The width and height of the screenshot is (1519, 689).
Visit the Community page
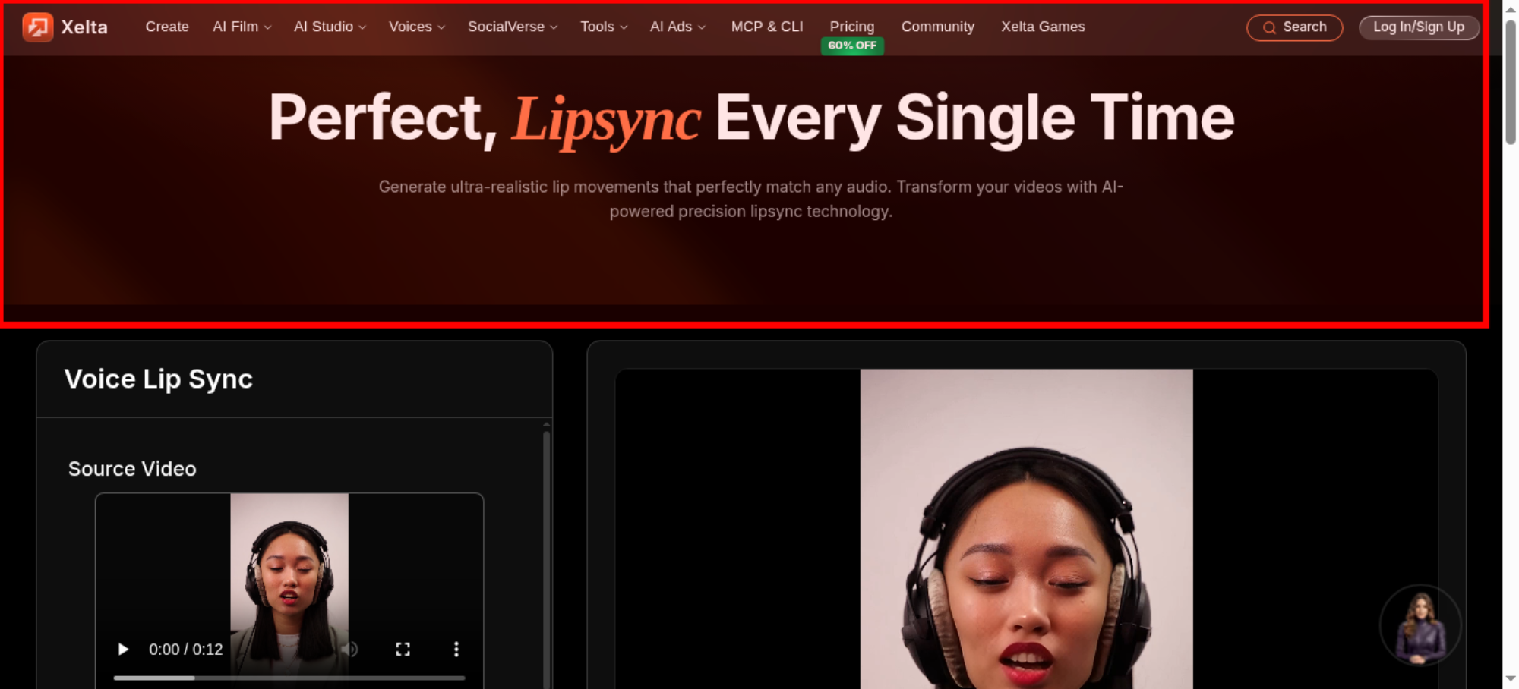point(938,27)
